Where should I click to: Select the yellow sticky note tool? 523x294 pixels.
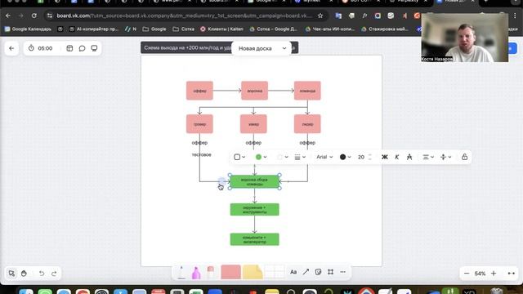click(253, 272)
